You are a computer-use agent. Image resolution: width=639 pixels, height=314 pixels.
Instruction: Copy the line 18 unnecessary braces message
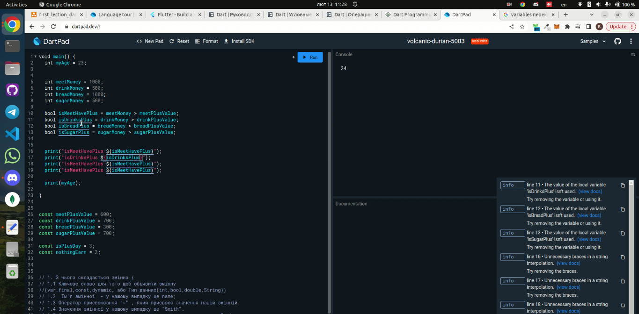coord(623,305)
